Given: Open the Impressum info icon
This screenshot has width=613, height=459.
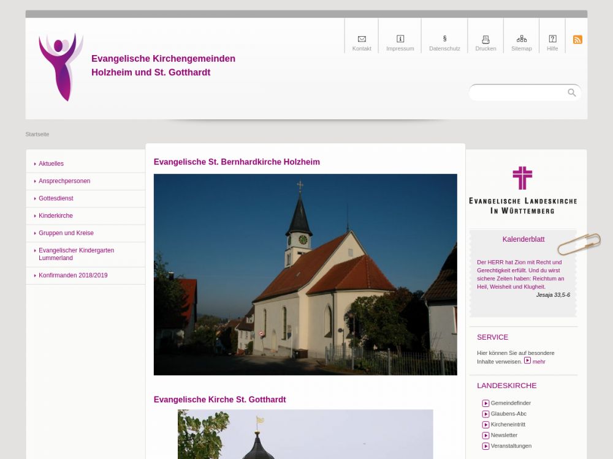Looking at the screenshot, I should click(400, 39).
